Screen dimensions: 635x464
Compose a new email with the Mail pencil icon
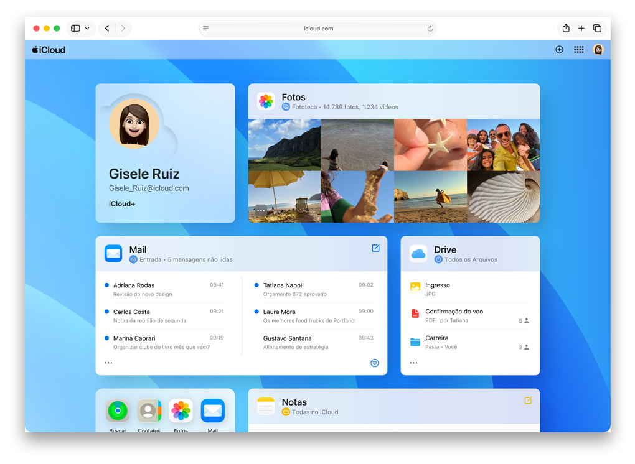pos(376,248)
